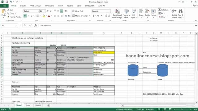Open the Format cells menu
Image resolution: width=198 pixels, height=111 pixels.
153,14
